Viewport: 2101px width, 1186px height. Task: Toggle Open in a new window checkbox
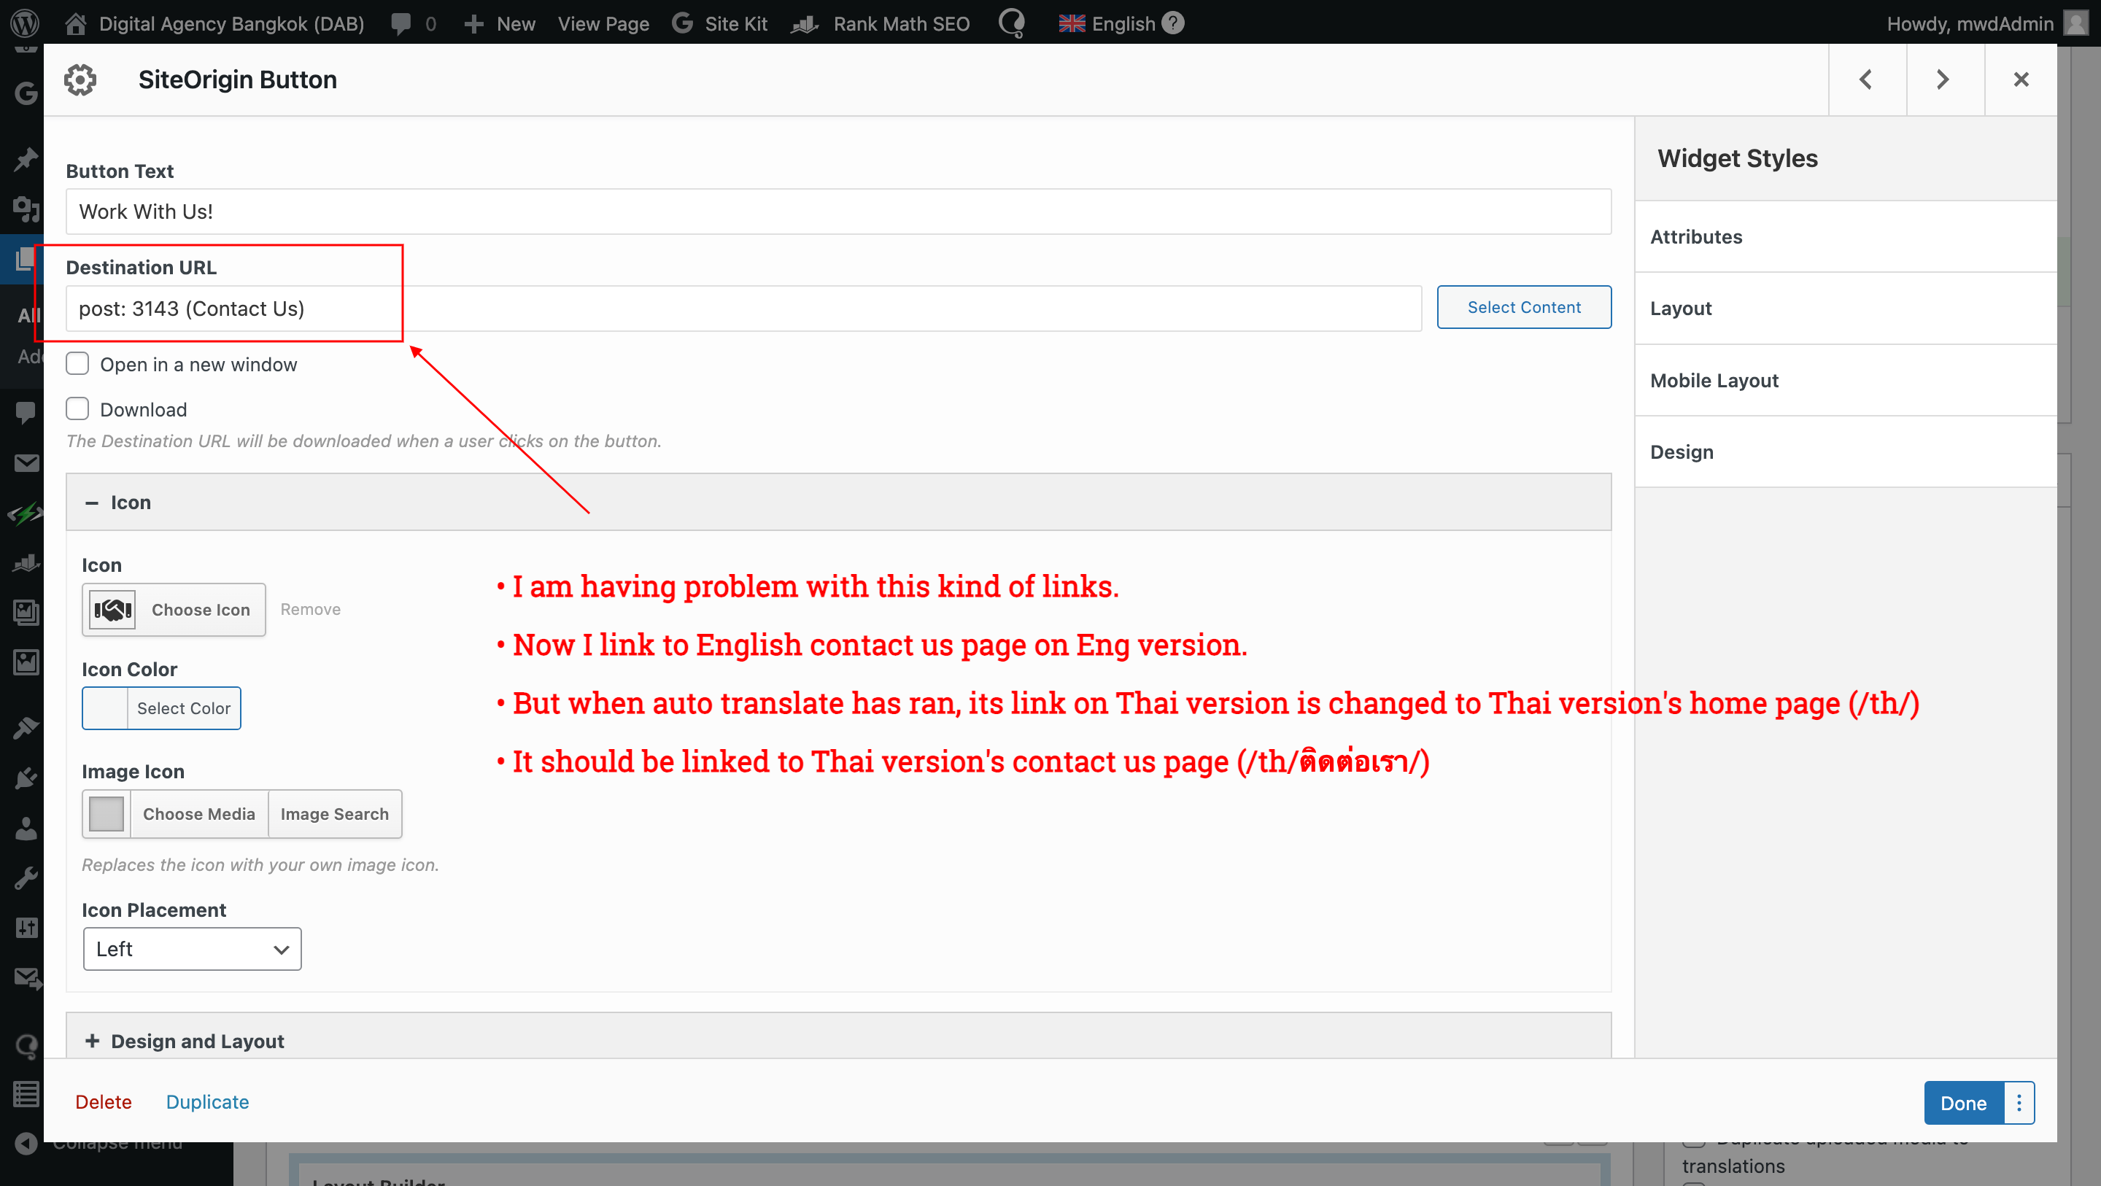tap(77, 363)
